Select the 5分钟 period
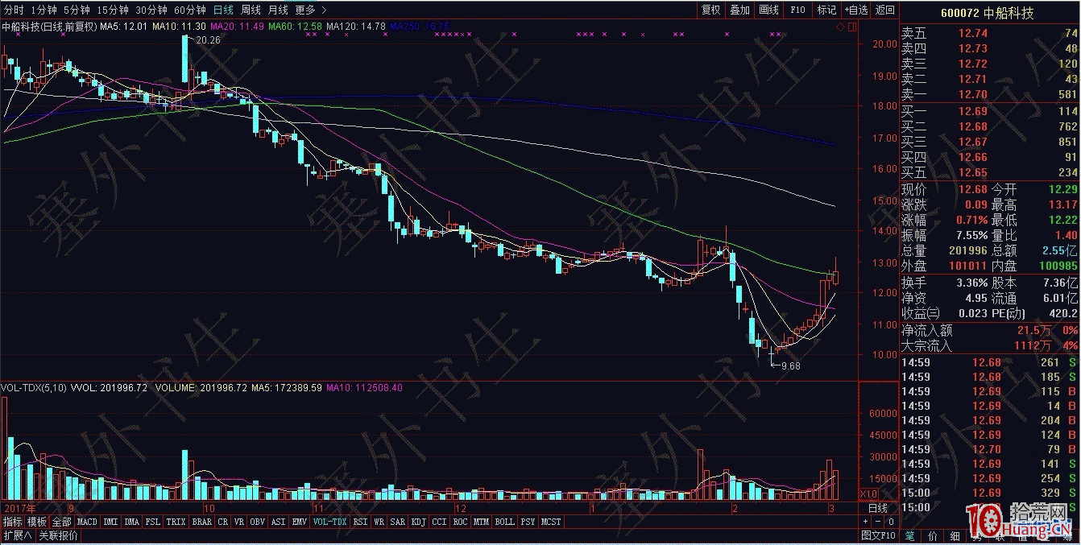Viewport: 1081px width, 545px height. 77,10
